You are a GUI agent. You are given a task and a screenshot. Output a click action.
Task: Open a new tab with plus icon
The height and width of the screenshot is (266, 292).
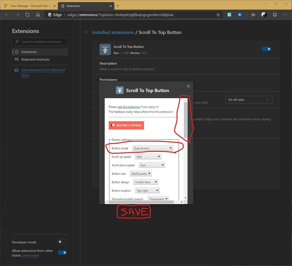pos(118,6)
